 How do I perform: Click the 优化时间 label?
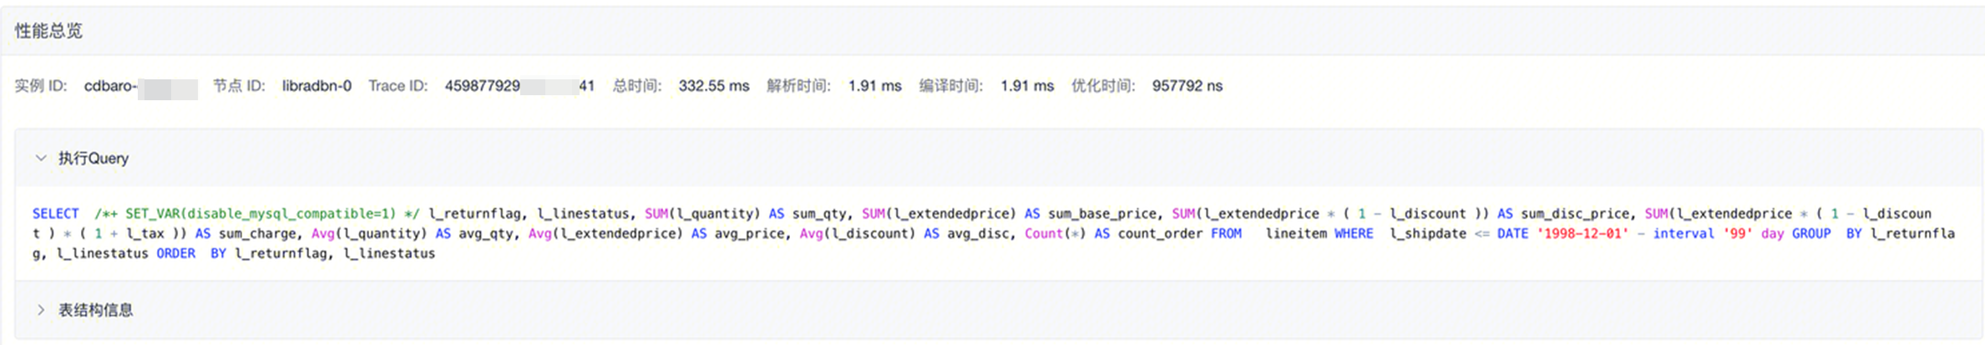click(1103, 86)
